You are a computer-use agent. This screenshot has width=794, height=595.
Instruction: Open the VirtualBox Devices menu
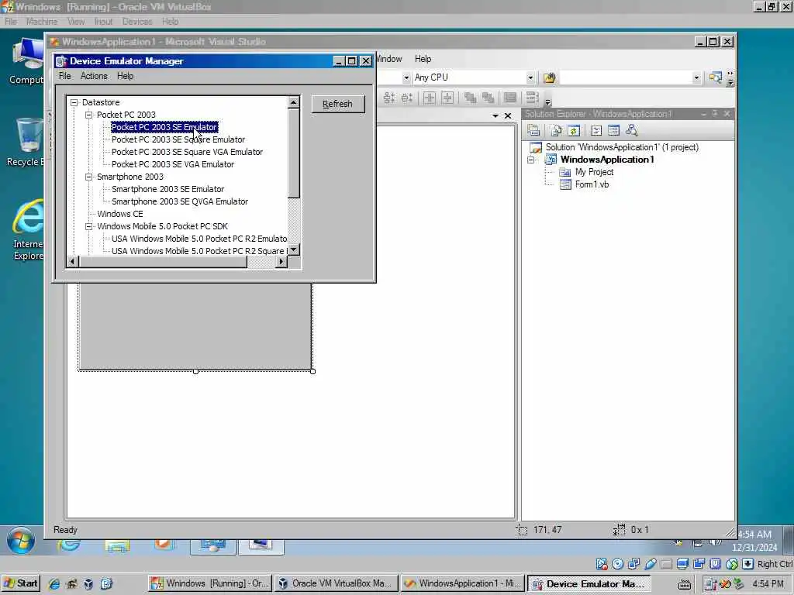(137, 21)
